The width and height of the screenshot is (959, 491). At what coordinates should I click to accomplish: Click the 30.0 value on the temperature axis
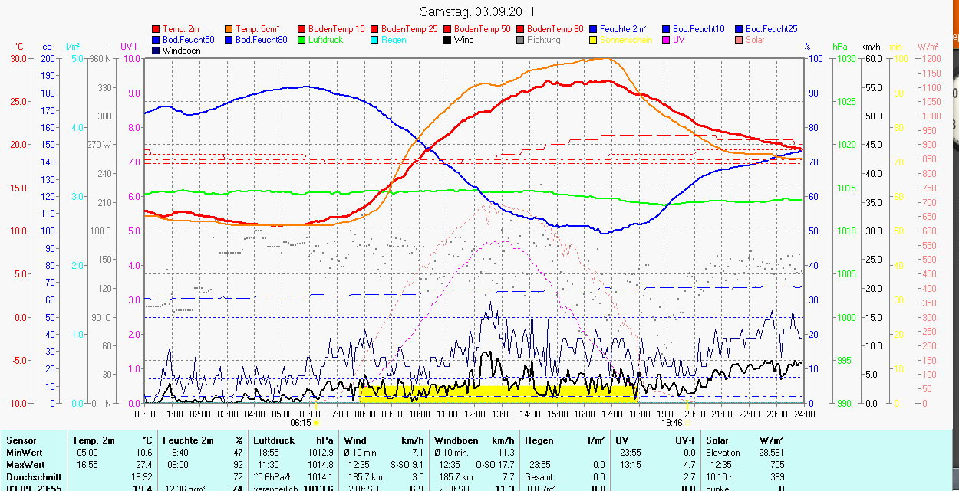point(19,59)
